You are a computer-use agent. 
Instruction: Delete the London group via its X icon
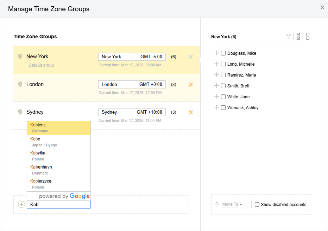190,84
